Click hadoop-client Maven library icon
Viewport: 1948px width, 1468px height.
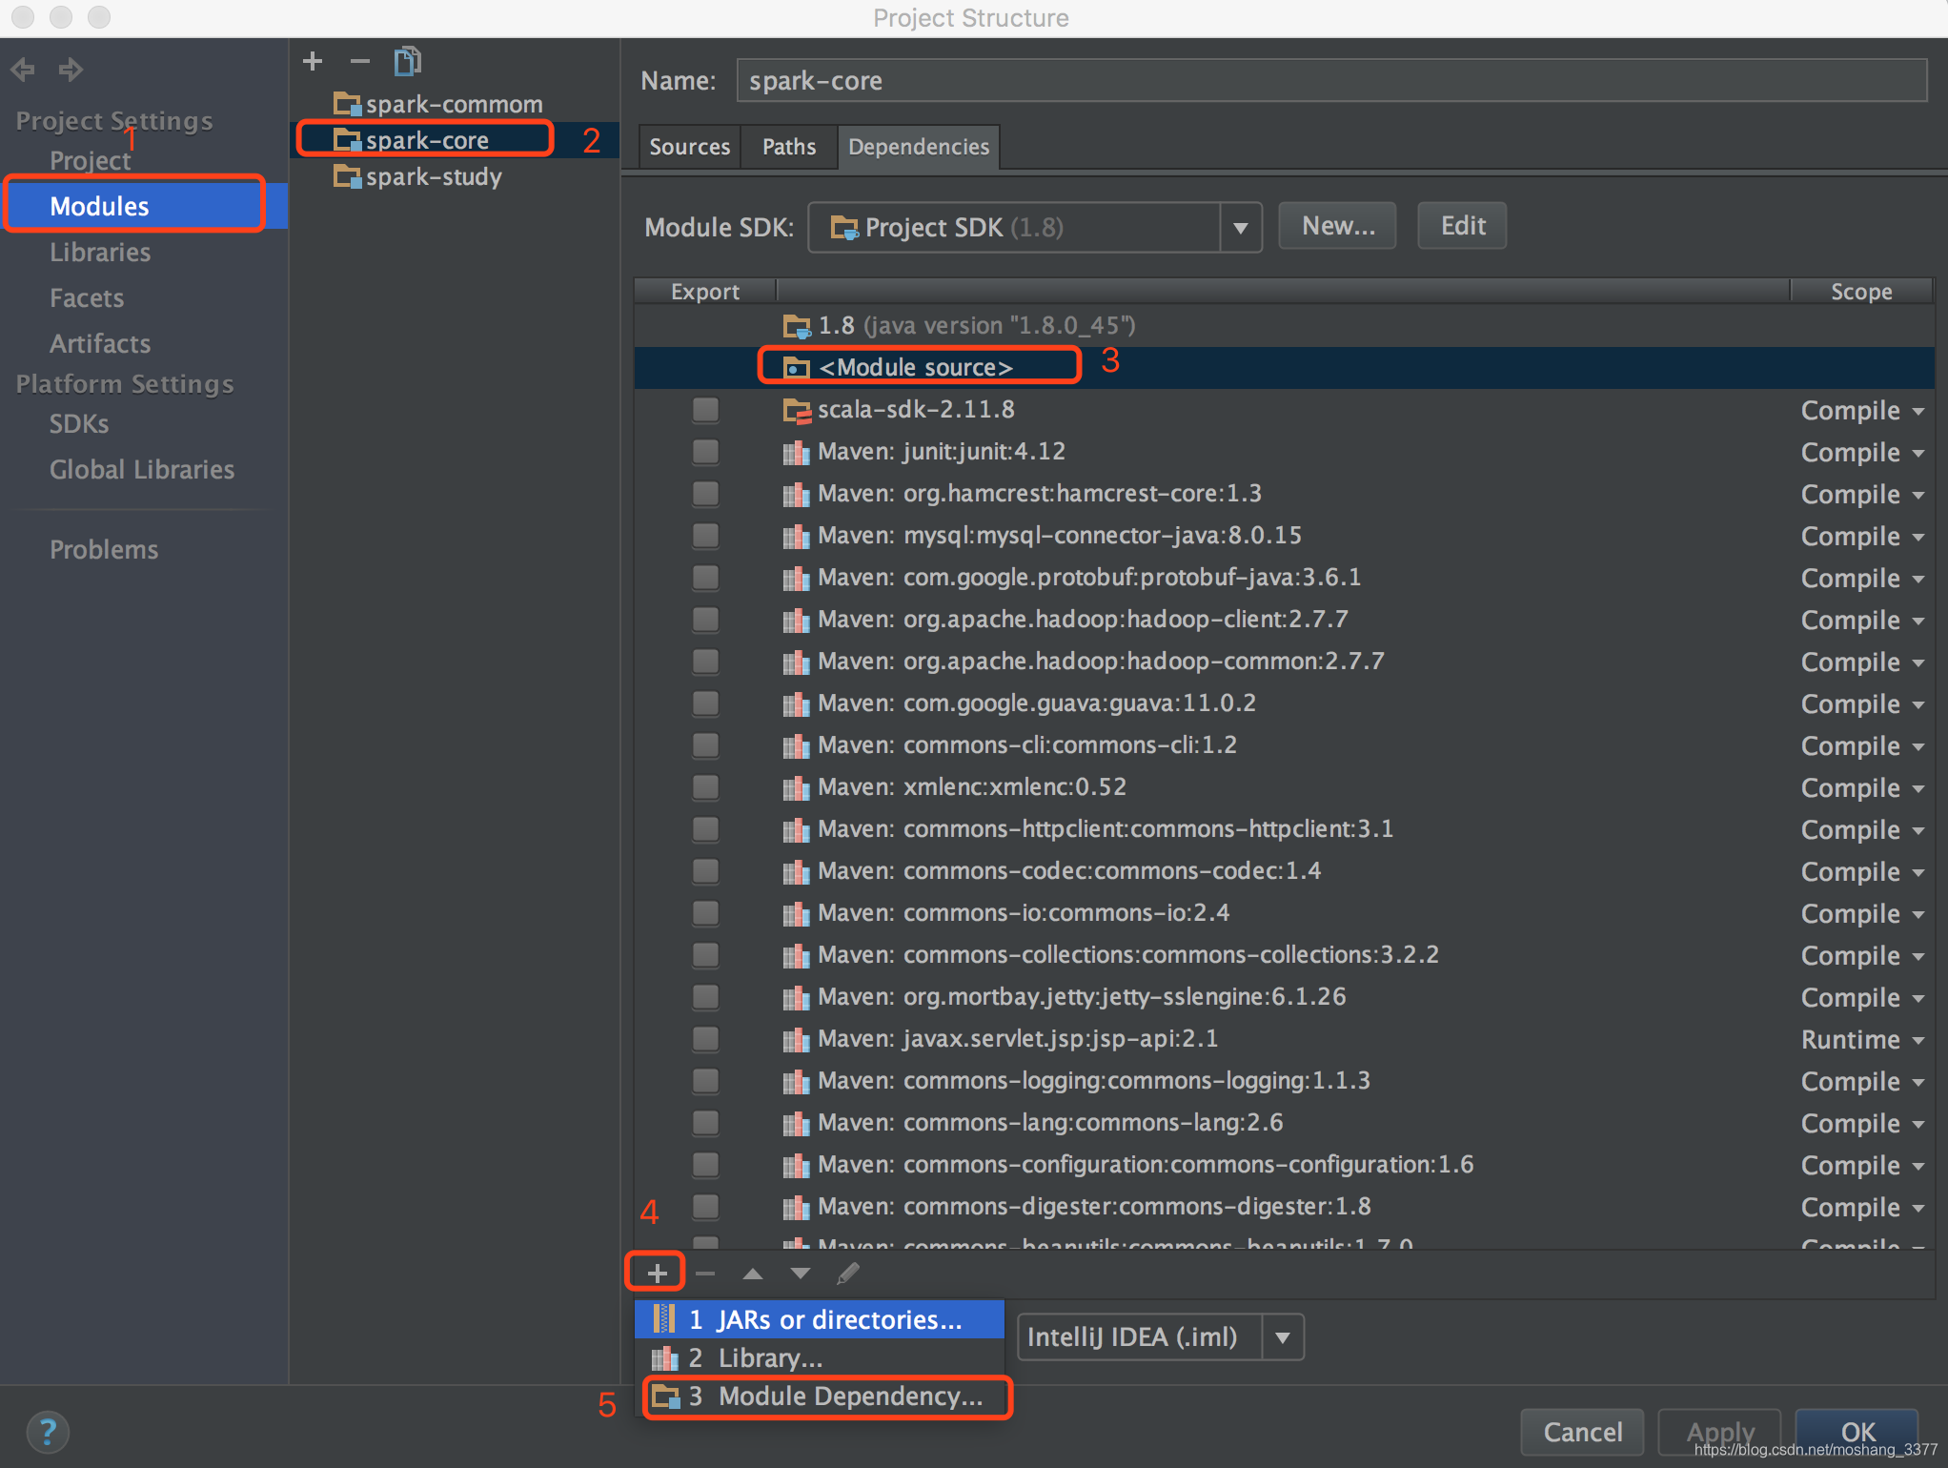[797, 621]
